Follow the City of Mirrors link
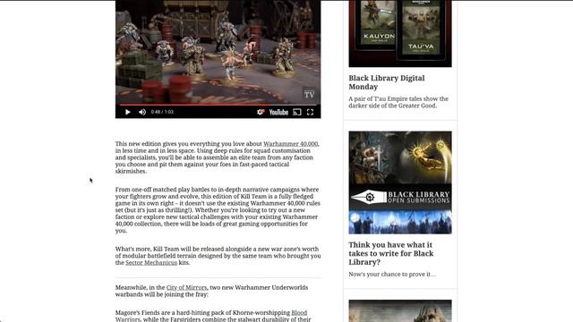 186,288
